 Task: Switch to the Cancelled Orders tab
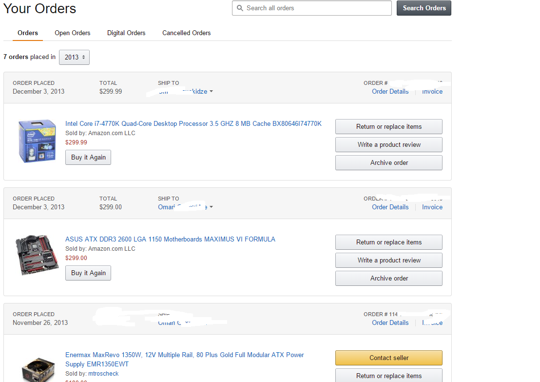coord(187,33)
